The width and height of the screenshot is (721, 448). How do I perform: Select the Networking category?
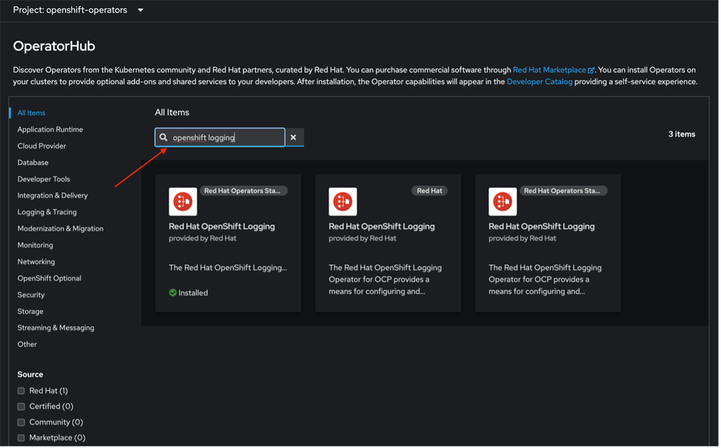click(36, 262)
